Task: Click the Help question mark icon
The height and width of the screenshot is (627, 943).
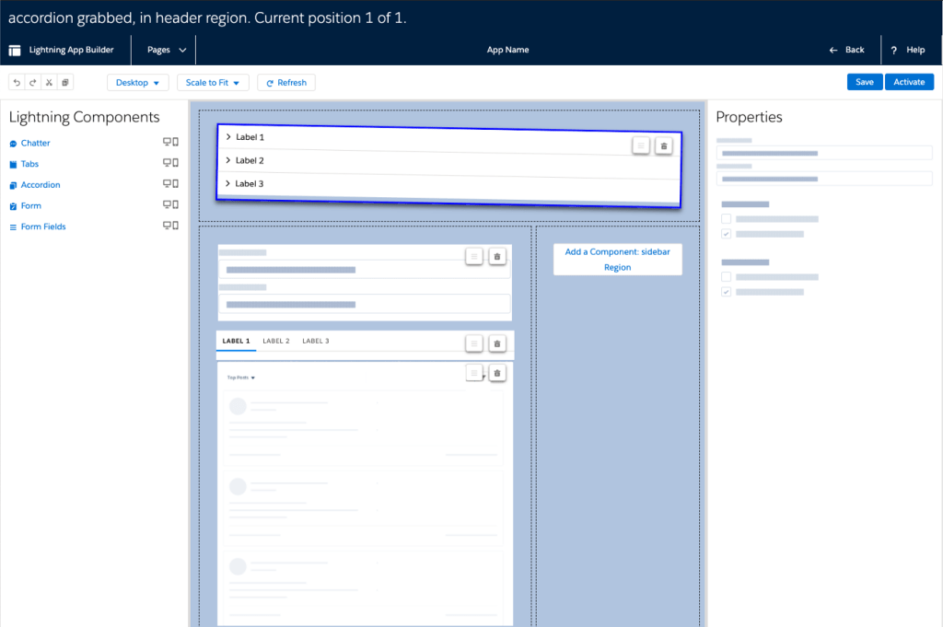Action: pyautogui.click(x=893, y=51)
